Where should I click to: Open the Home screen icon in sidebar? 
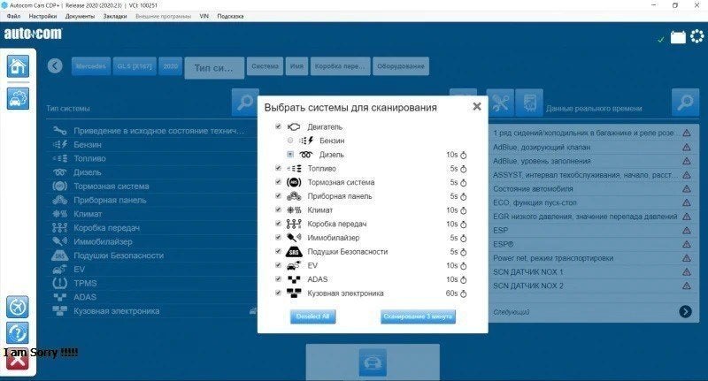pyautogui.click(x=18, y=66)
